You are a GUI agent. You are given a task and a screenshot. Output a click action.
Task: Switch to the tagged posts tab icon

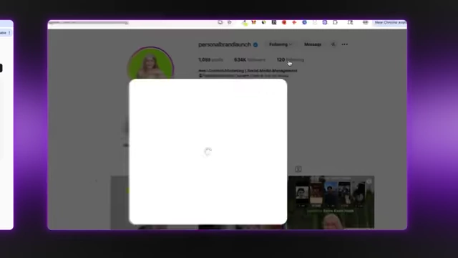(x=298, y=169)
